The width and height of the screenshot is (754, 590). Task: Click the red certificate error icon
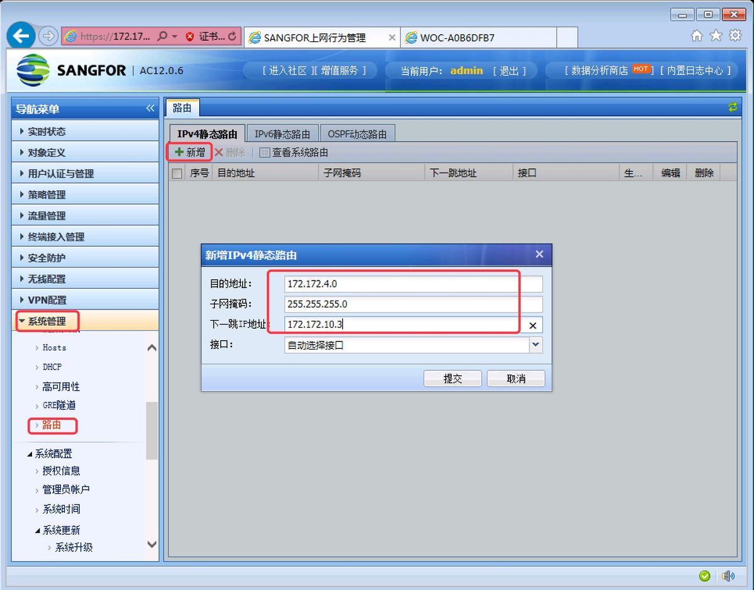tap(190, 37)
